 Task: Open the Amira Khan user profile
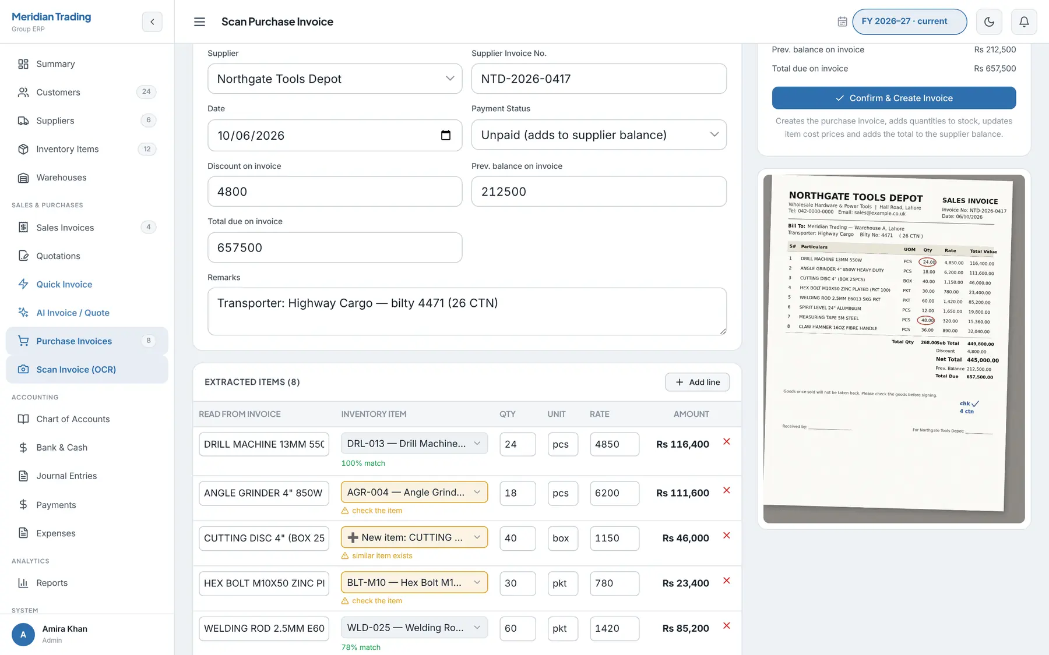pyautogui.click(x=87, y=634)
